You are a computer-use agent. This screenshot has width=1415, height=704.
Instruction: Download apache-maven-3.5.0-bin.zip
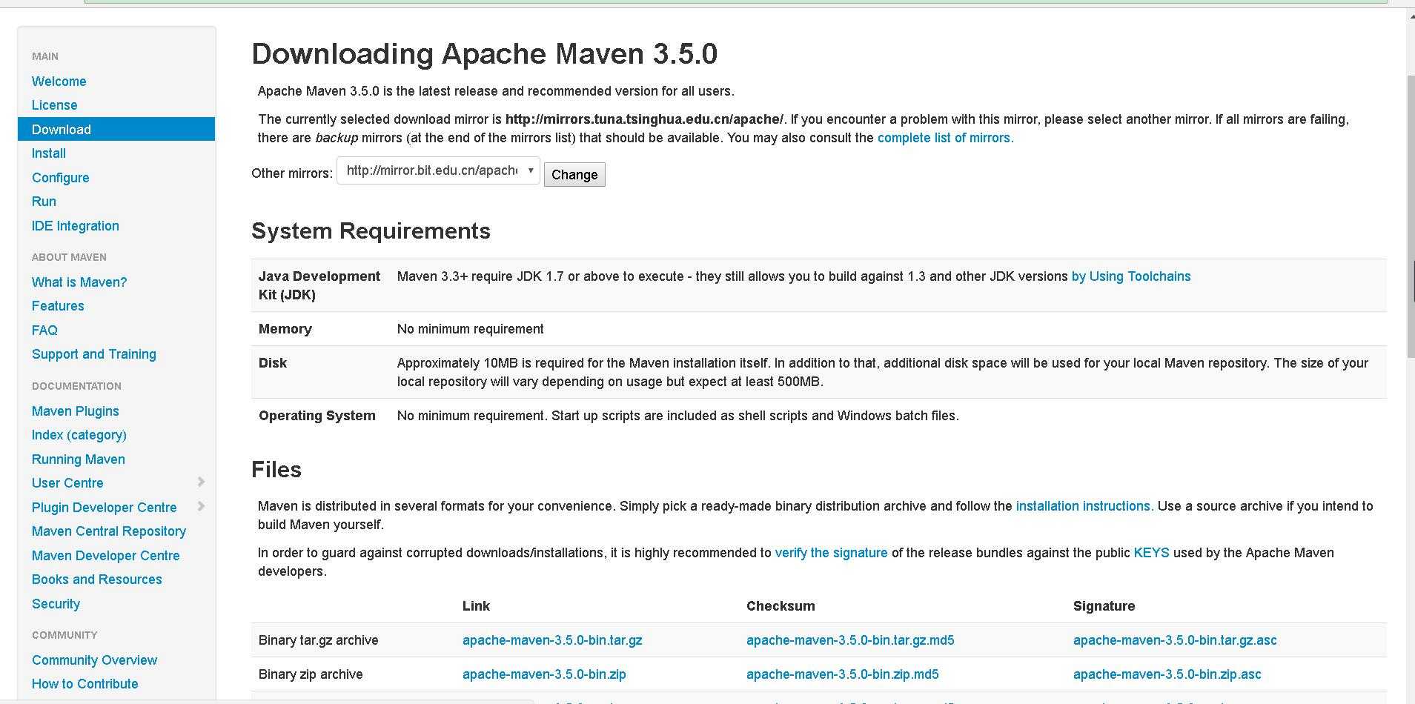(544, 674)
